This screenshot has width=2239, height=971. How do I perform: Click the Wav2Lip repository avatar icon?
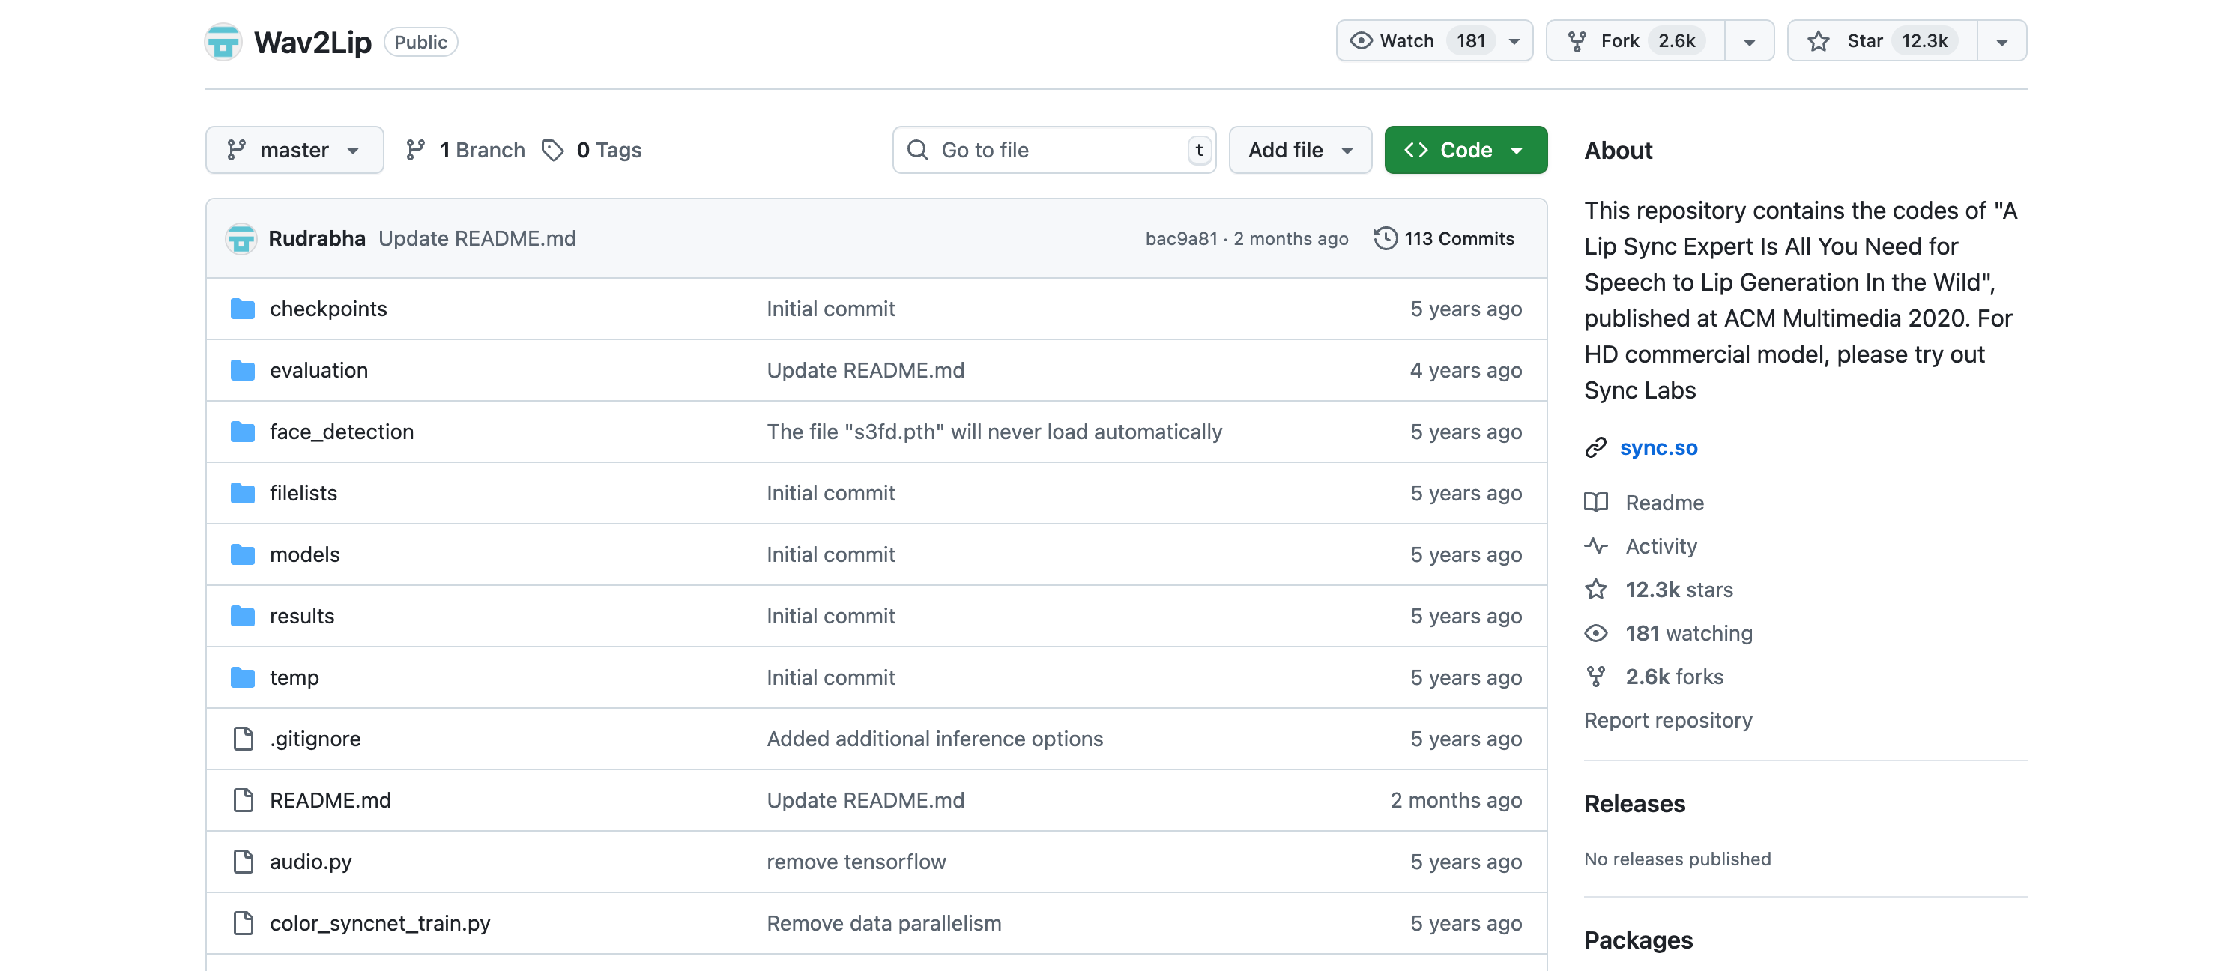coord(223,42)
